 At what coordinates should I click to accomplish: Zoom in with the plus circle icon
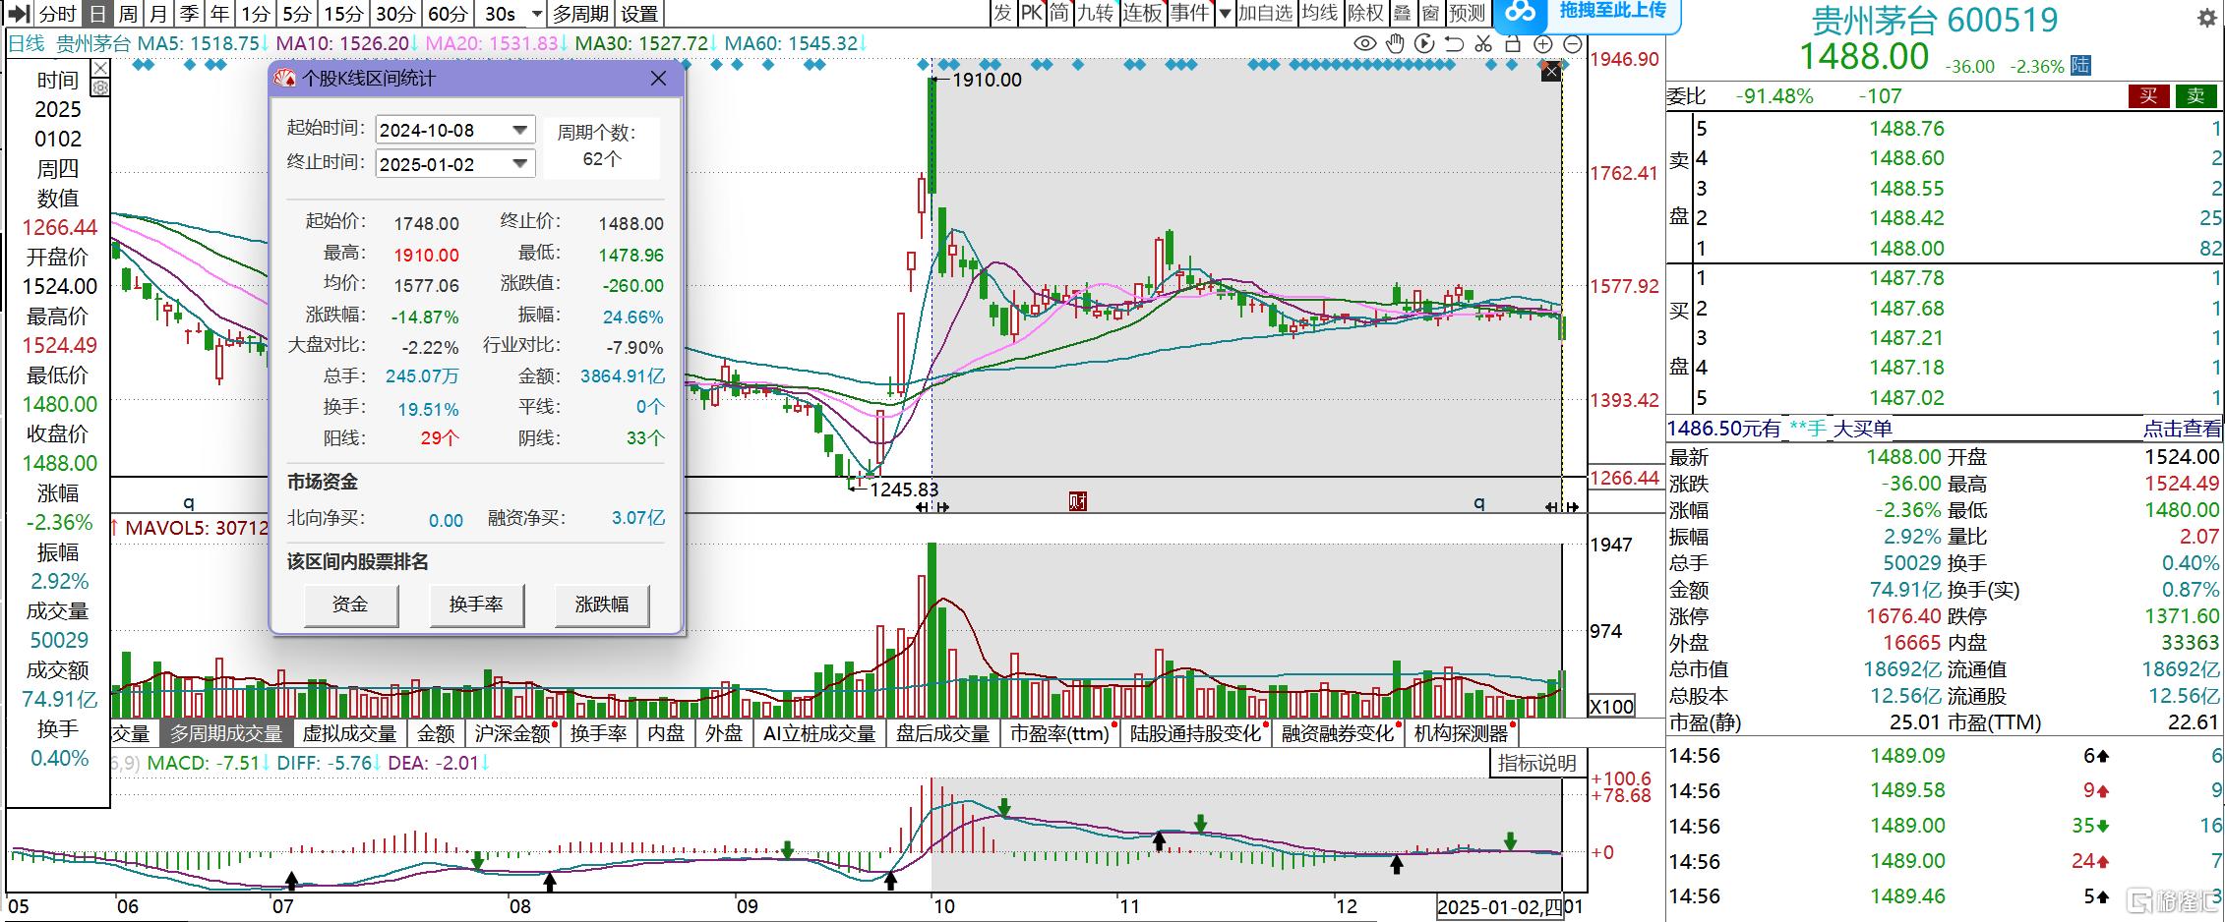coord(1543,44)
